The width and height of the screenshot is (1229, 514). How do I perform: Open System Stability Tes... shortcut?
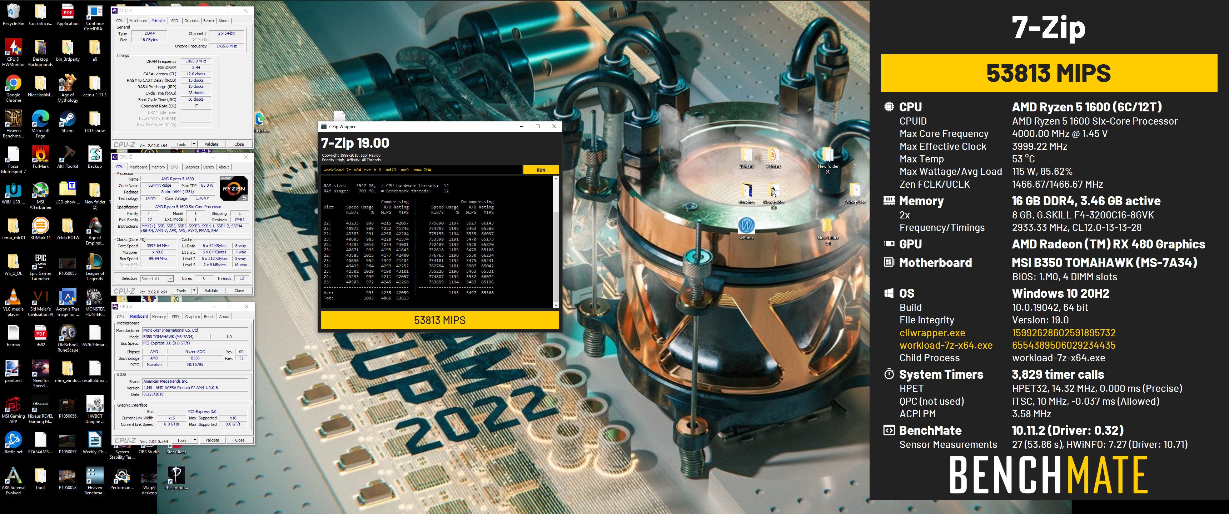[x=122, y=454]
